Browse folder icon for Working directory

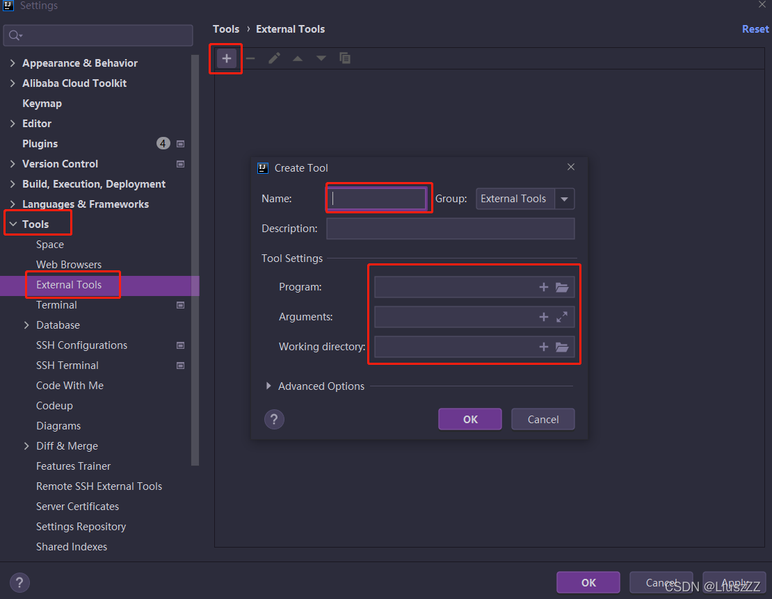(x=562, y=347)
